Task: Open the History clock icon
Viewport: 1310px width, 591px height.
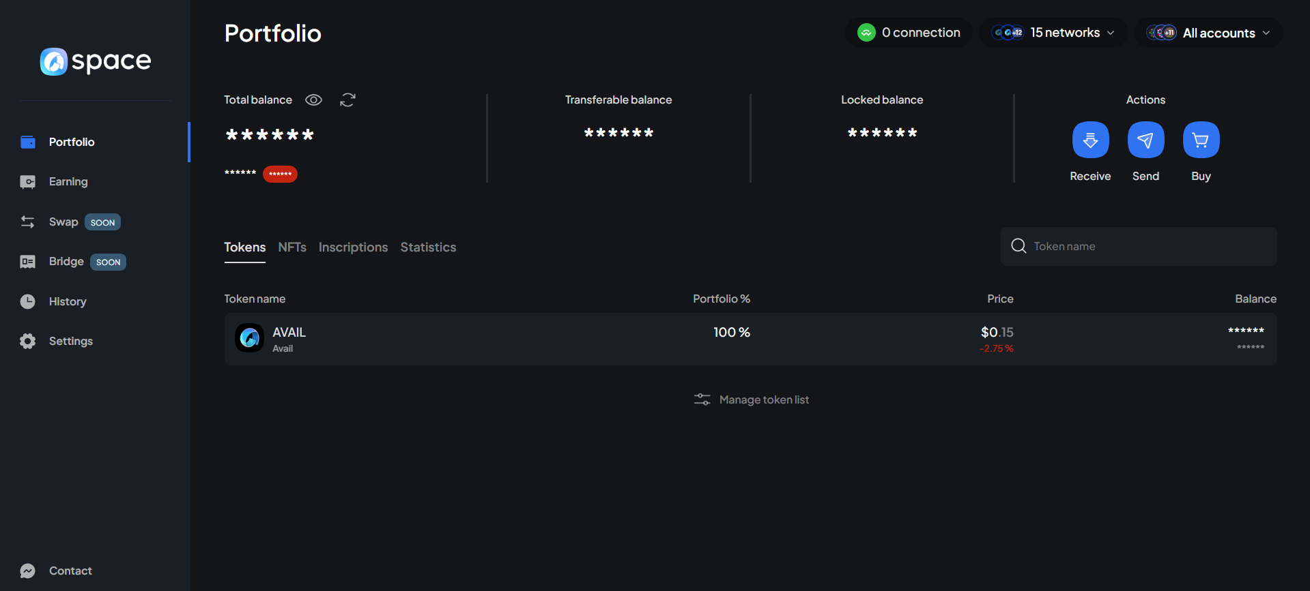Action: (28, 301)
